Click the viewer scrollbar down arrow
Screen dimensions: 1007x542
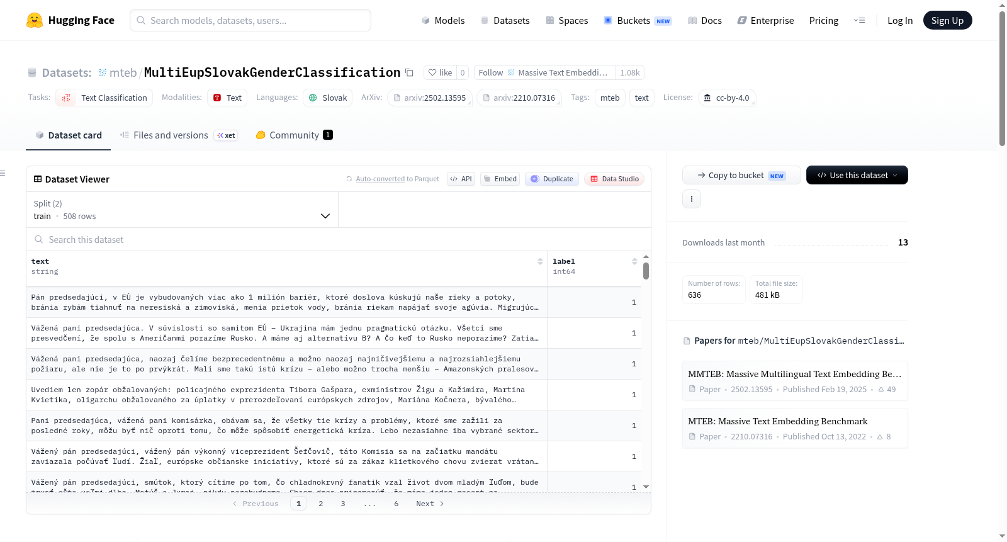(x=646, y=487)
